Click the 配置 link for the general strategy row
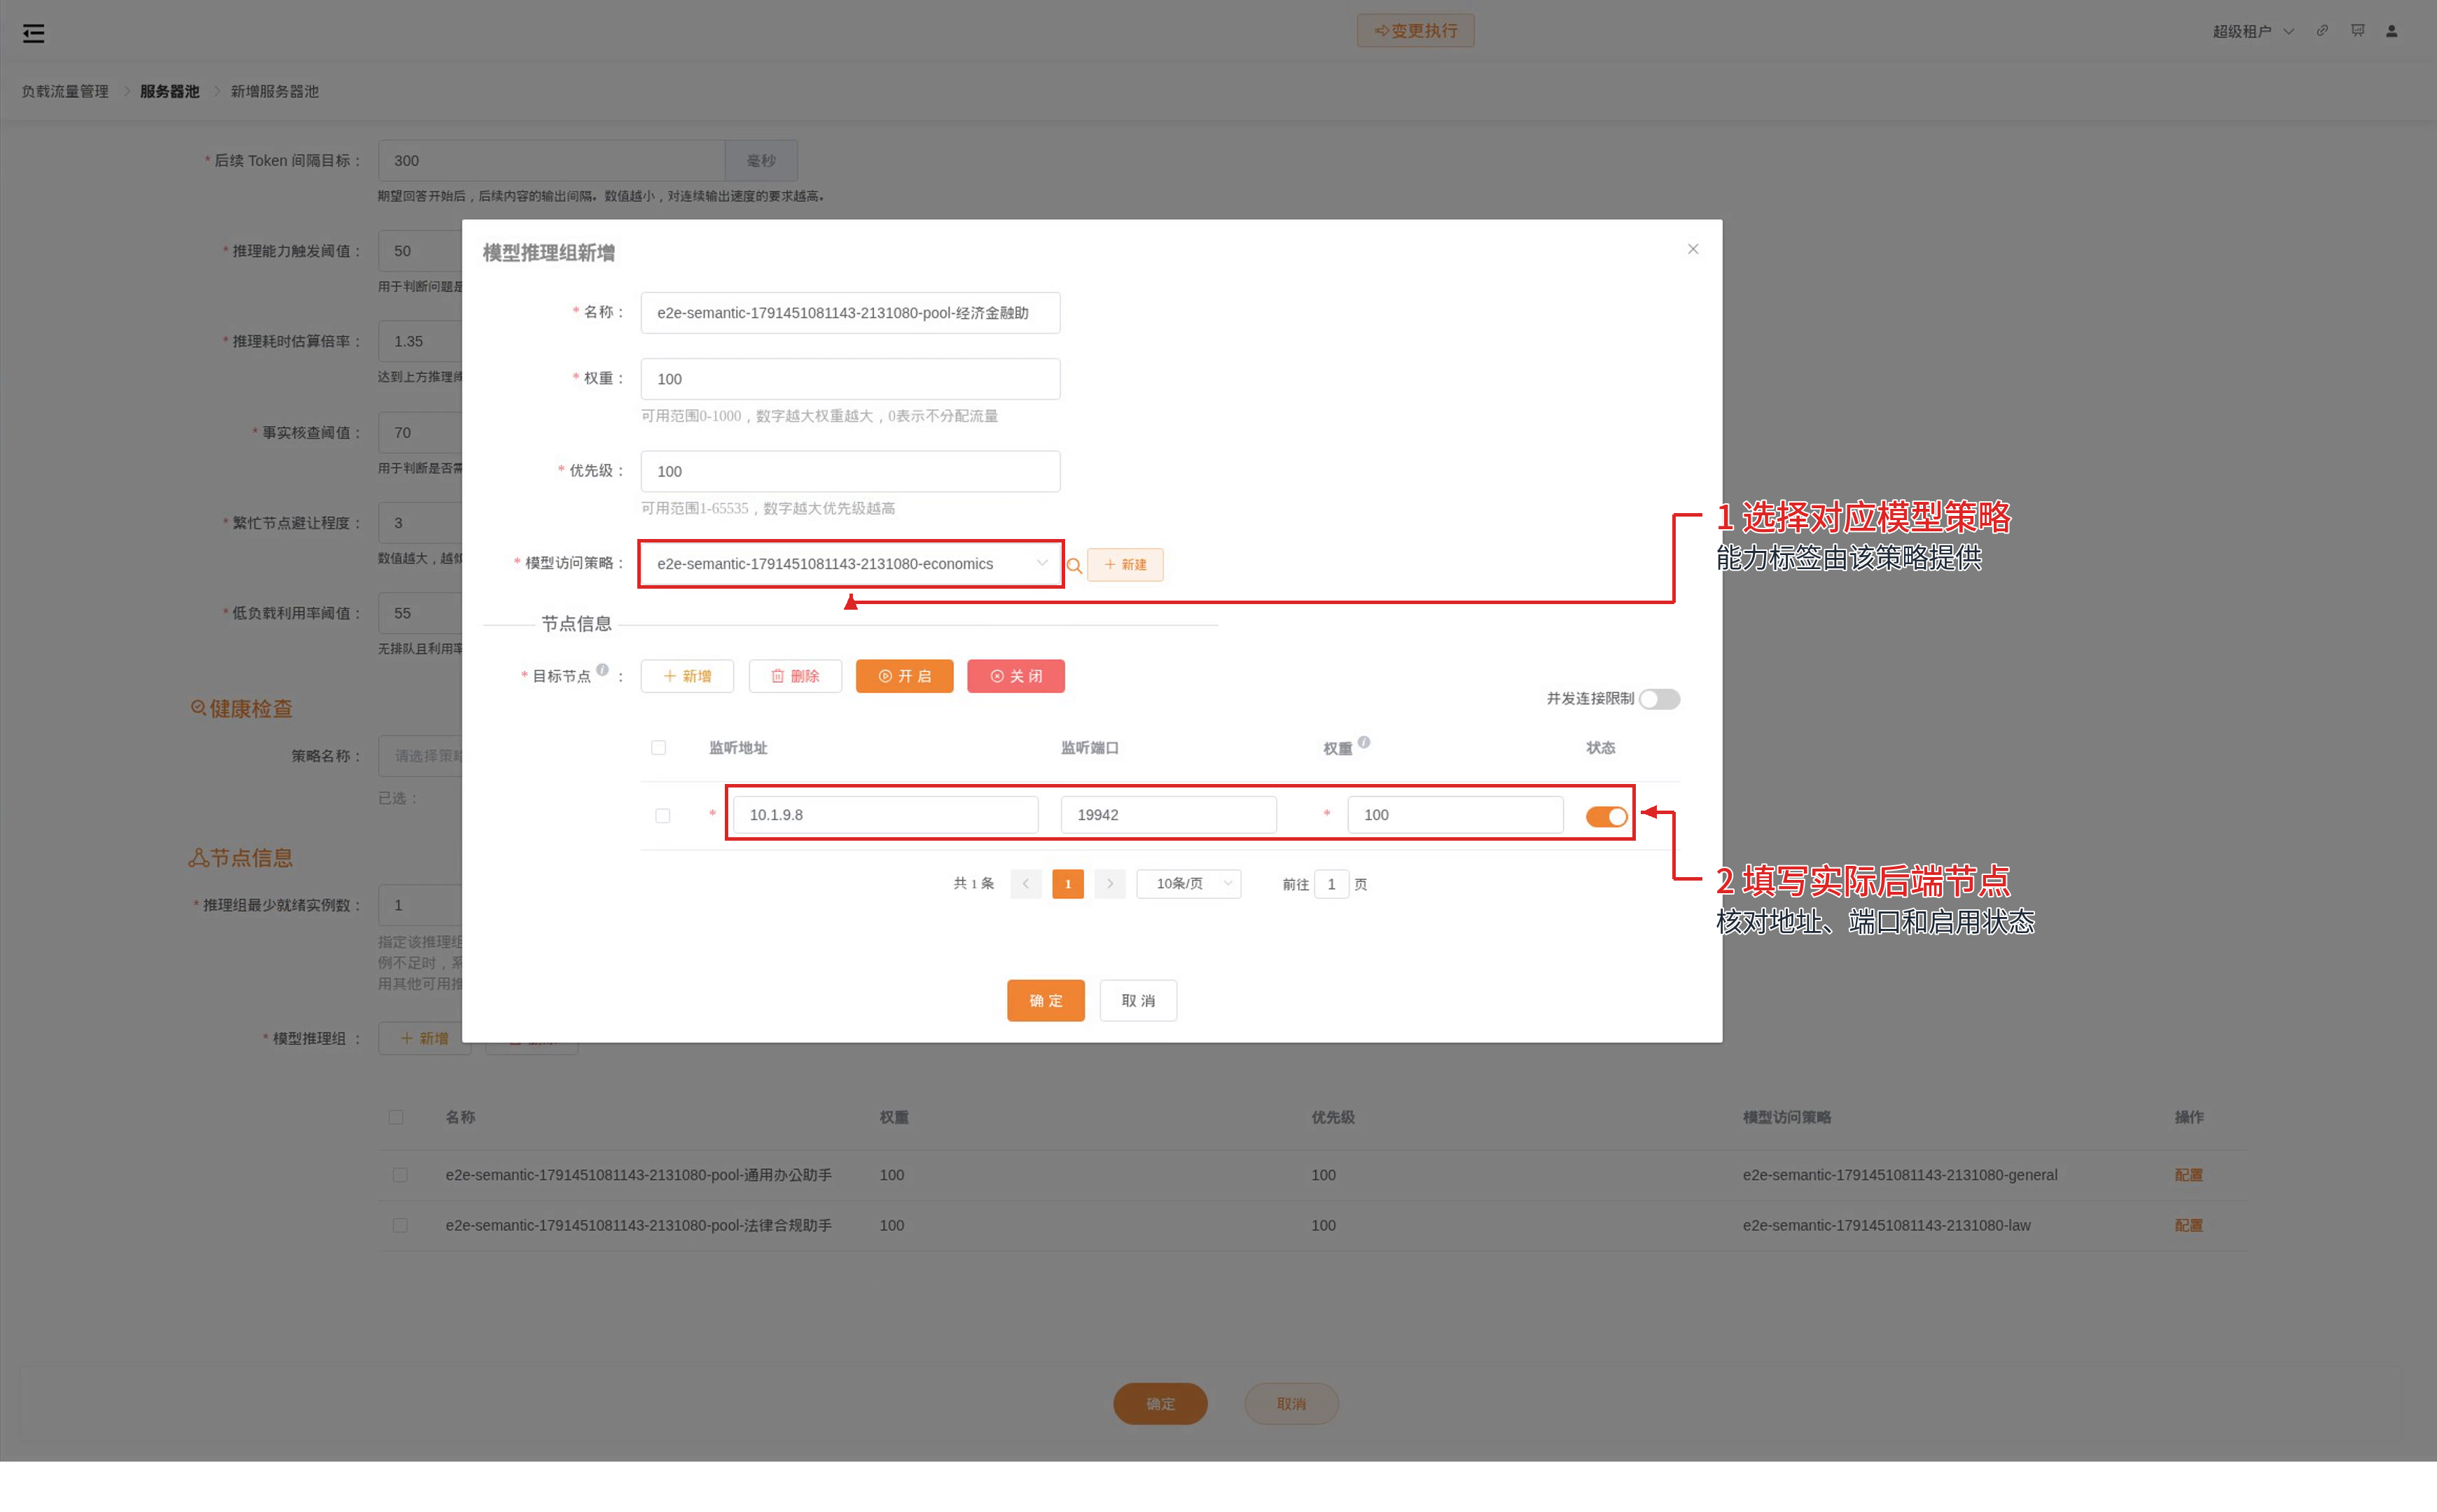Image resolution: width=2437 pixels, height=1512 pixels. (2189, 1175)
